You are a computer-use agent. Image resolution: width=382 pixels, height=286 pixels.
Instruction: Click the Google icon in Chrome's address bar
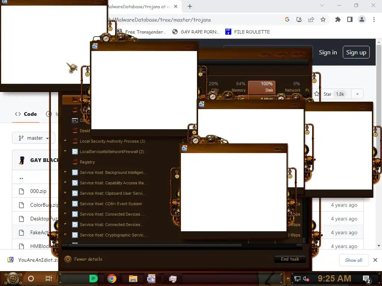pyautogui.click(x=287, y=19)
